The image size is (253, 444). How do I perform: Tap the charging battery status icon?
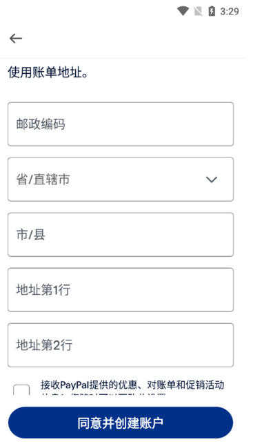tap(212, 11)
